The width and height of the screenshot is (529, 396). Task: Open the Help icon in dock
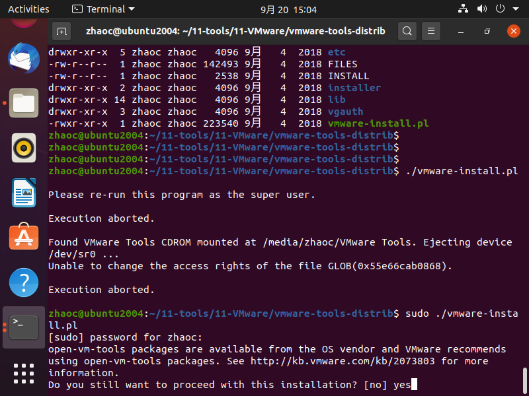point(24,282)
